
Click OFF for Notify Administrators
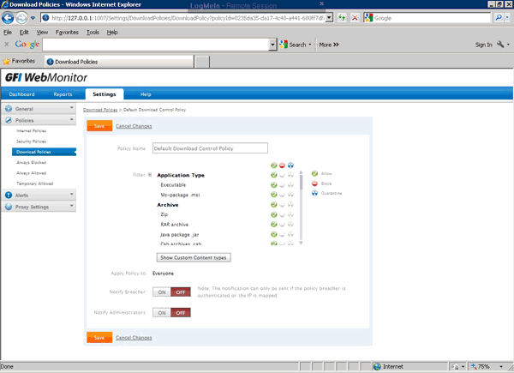click(181, 313)
